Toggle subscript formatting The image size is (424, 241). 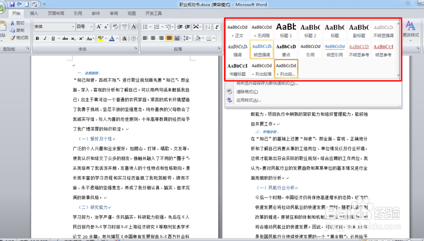pos(73,39)
